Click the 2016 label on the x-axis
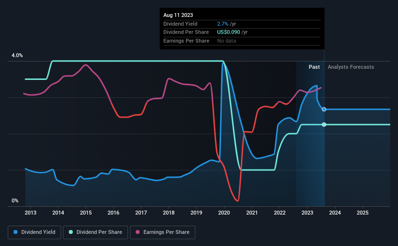This screenshot has width=398, height=246. click(113, 213)
